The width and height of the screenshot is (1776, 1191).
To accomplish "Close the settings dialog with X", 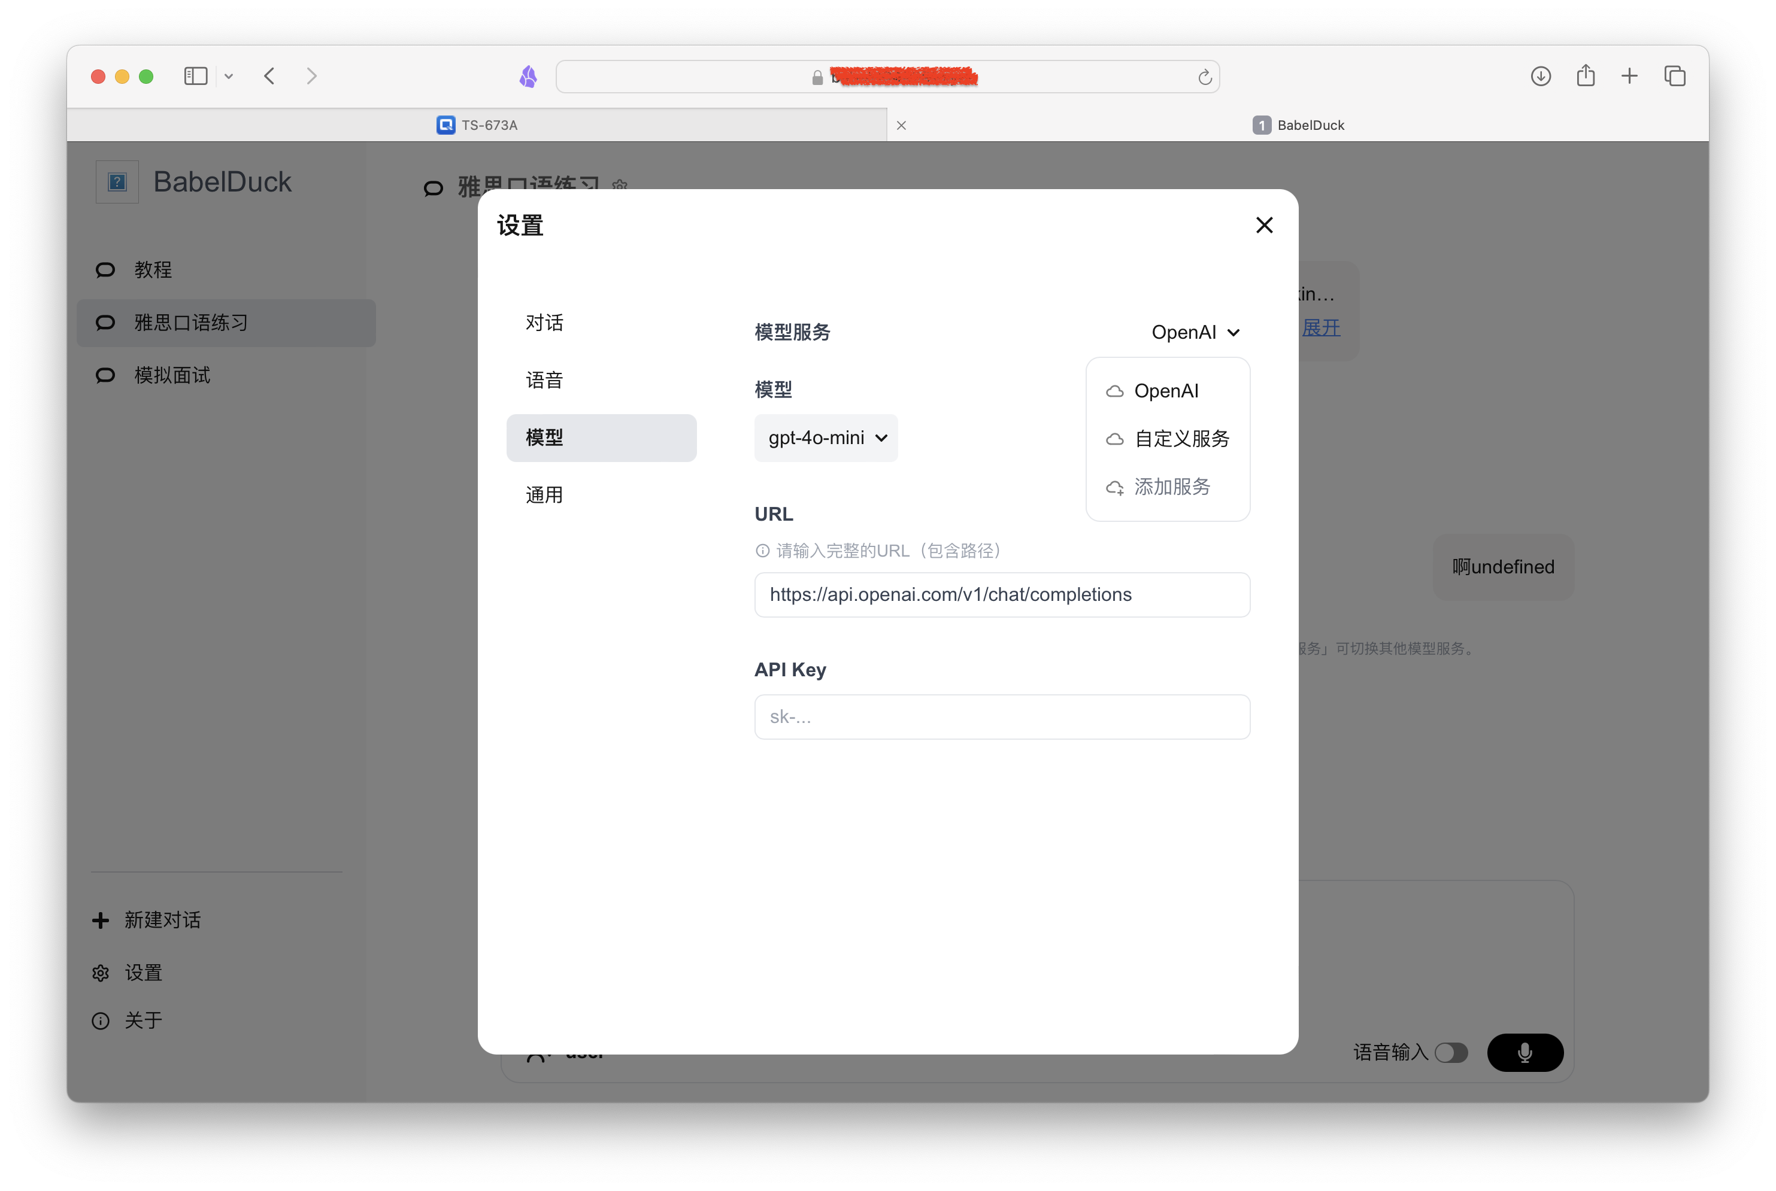I will 1264,225.
